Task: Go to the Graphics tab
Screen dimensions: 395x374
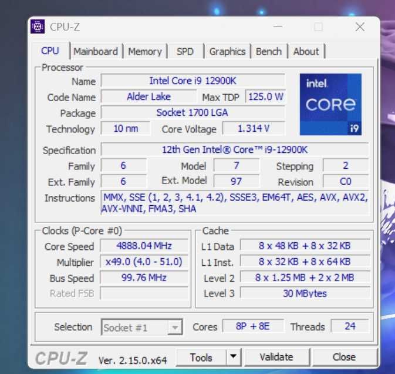Action: coord(227,52)
